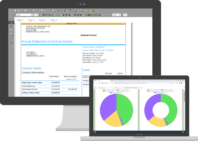
Task: Click the hamburger menu button above charts
Action: point(95,88)
